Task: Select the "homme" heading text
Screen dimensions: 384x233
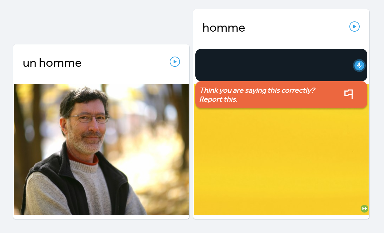Action: 224,28
